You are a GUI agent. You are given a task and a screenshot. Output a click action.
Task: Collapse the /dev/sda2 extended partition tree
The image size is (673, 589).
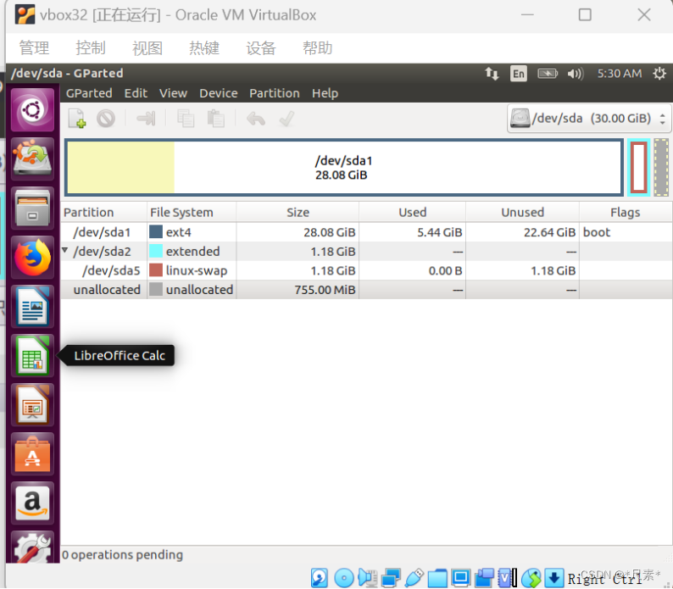(x=64, y=250)
